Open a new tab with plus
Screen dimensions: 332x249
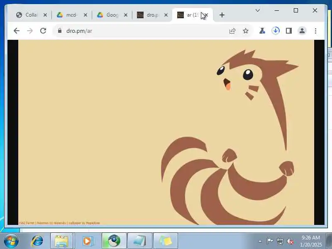222,15
